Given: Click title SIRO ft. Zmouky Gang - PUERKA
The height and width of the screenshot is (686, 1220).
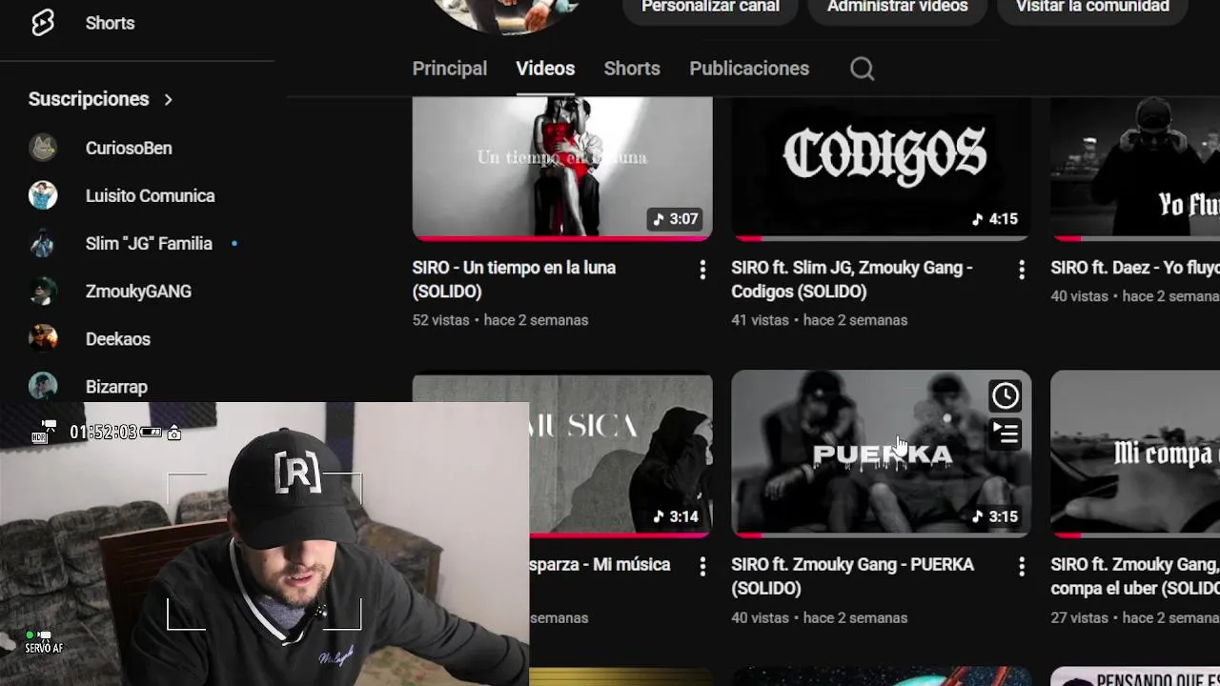Looking at the screenshot, I should tap(852, 576).
